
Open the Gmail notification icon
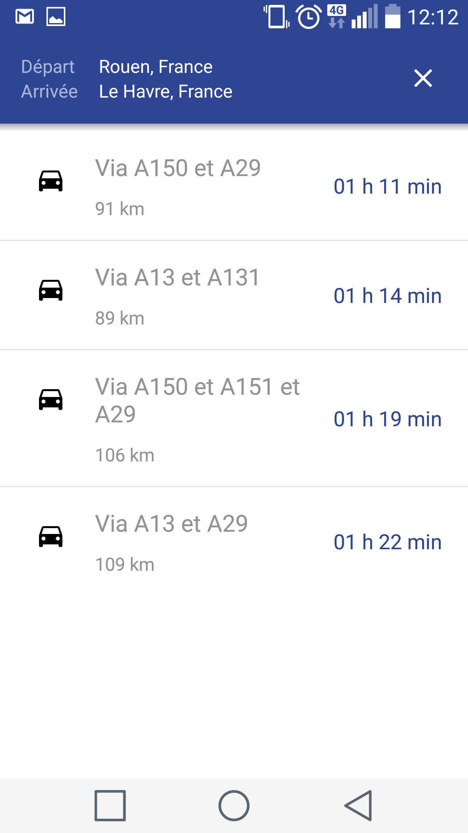click(x=25, y=17)
